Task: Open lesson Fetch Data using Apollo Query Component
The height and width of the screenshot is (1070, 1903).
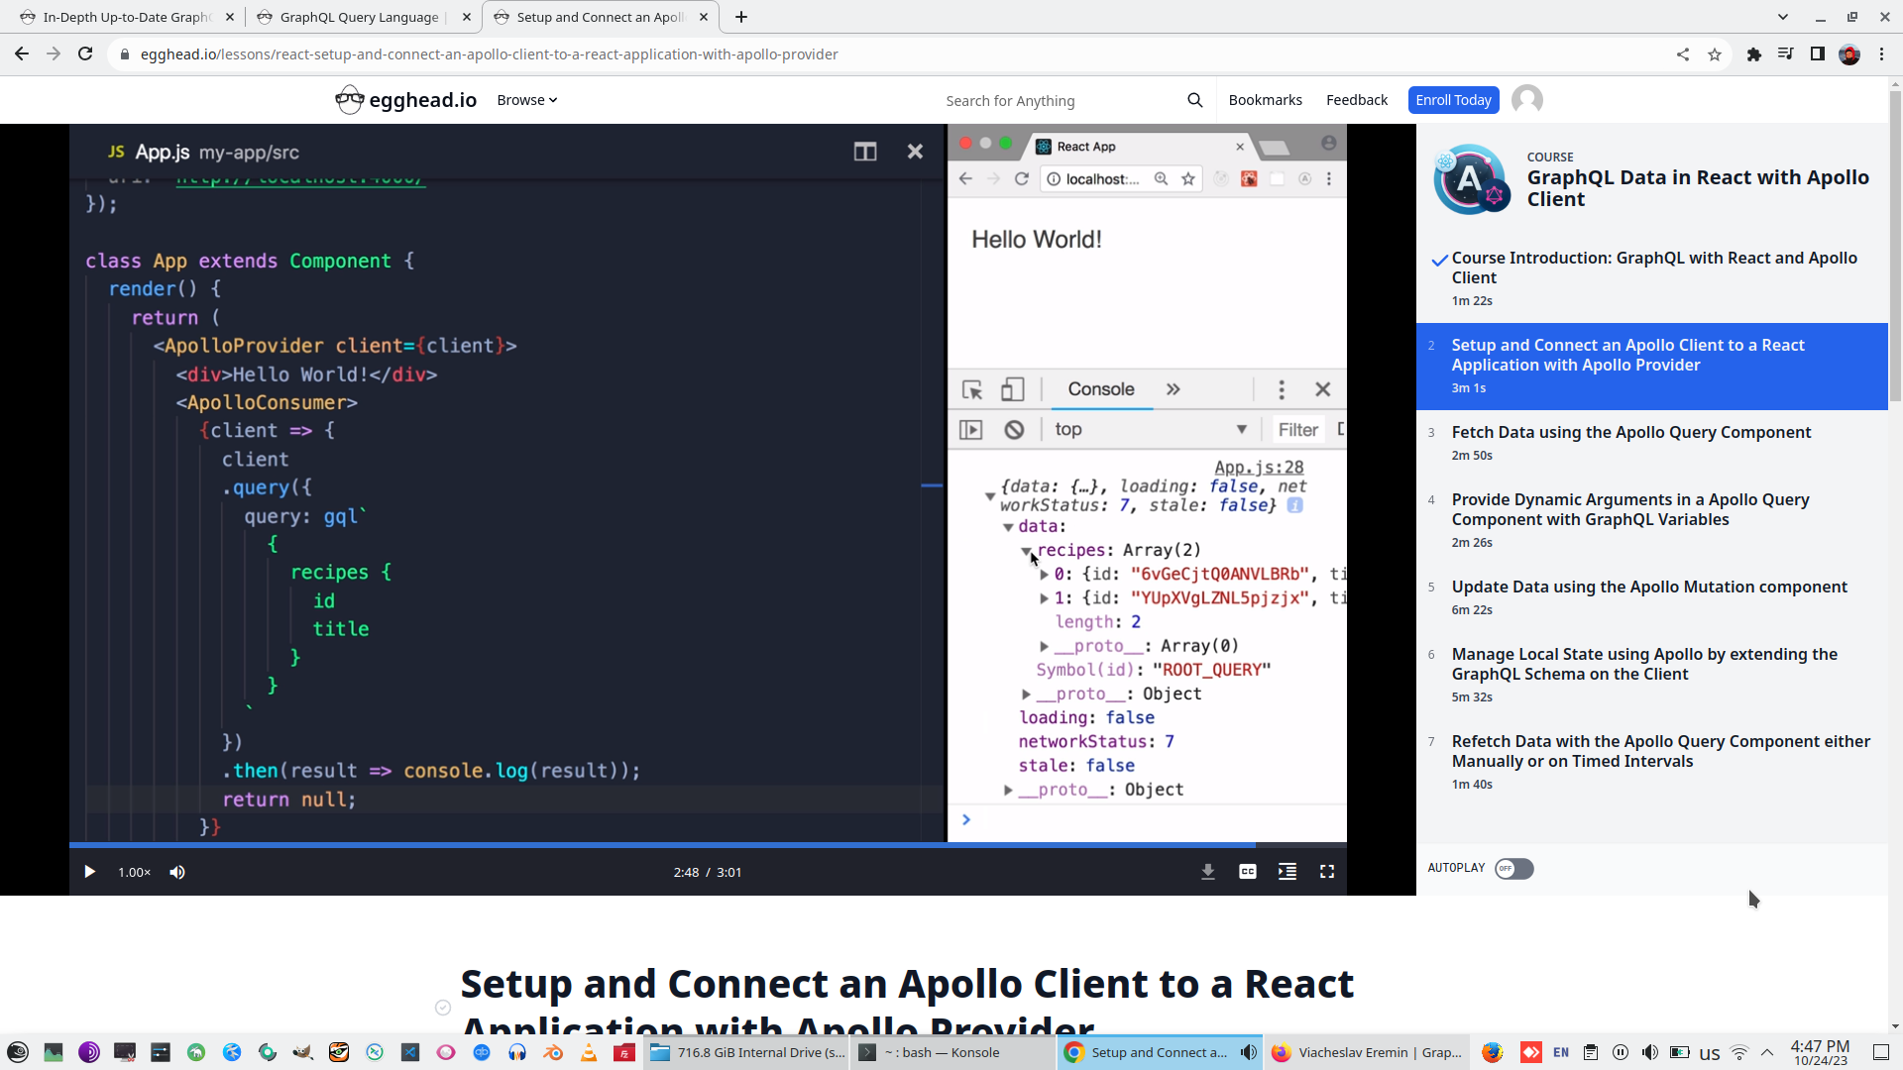Action: (x=1630, y=433)
